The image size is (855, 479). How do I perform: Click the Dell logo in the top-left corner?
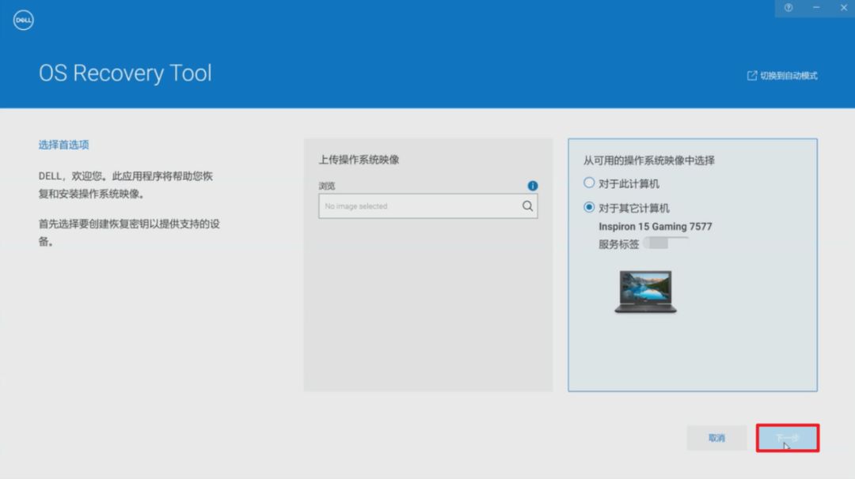point(23,19)
